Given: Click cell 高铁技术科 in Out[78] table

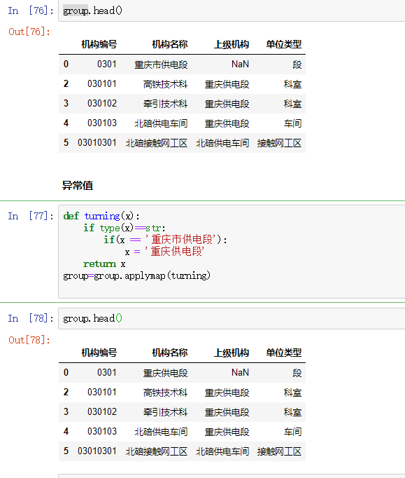Looking at the screenshot, I should pos(165,392).
